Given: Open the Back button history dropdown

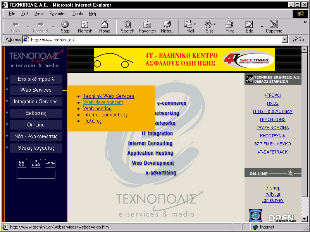Looking at the screenshot, I should pos(28,27).
